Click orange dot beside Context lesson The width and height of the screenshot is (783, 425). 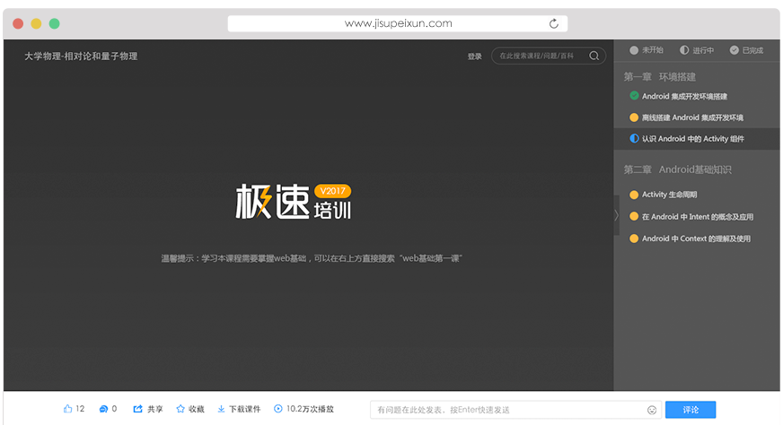[634, 239]
